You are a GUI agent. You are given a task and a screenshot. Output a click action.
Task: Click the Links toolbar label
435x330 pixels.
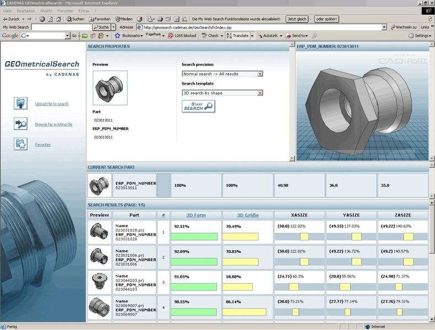pyautogui.click(x=425, y=27)
